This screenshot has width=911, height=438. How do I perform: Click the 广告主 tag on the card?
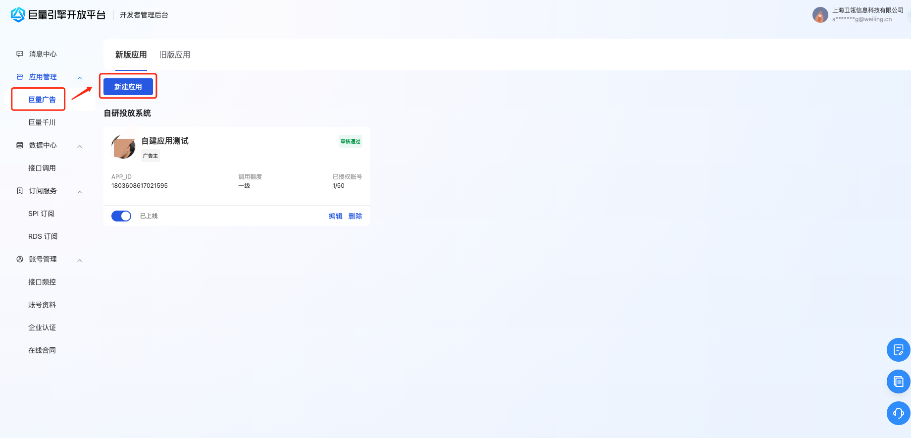(151, 156)
